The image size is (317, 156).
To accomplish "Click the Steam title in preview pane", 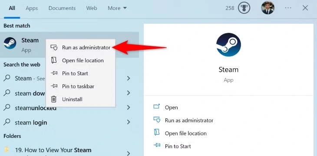I will 228,70.
